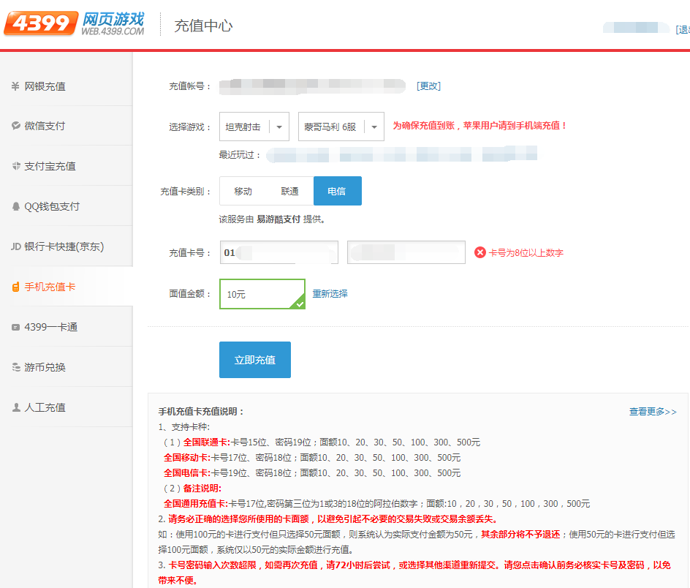Select 电信 as card type
The image size is (690, 588).
point(337,191)
